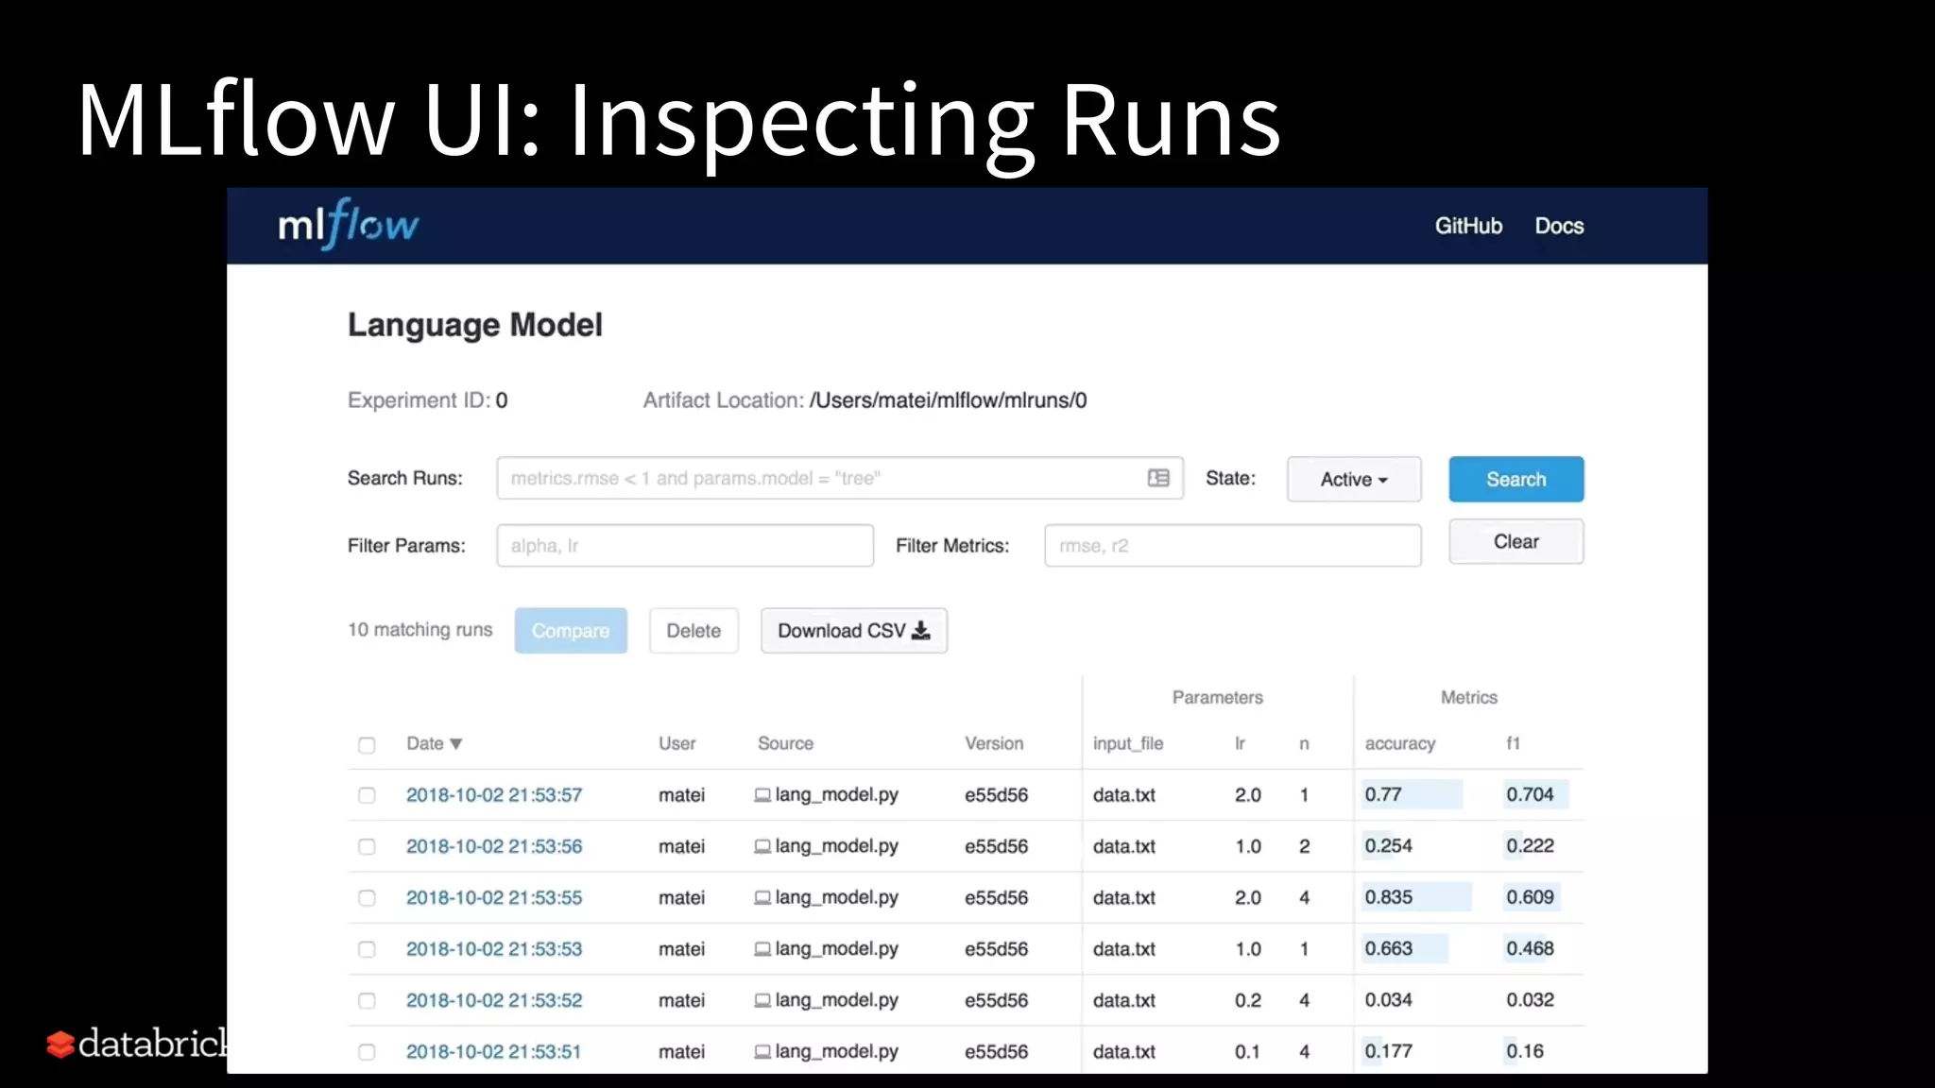1935x1088 pixels.
Task: Select the checkbox for run 21:53:53
Action: [367, 949]
